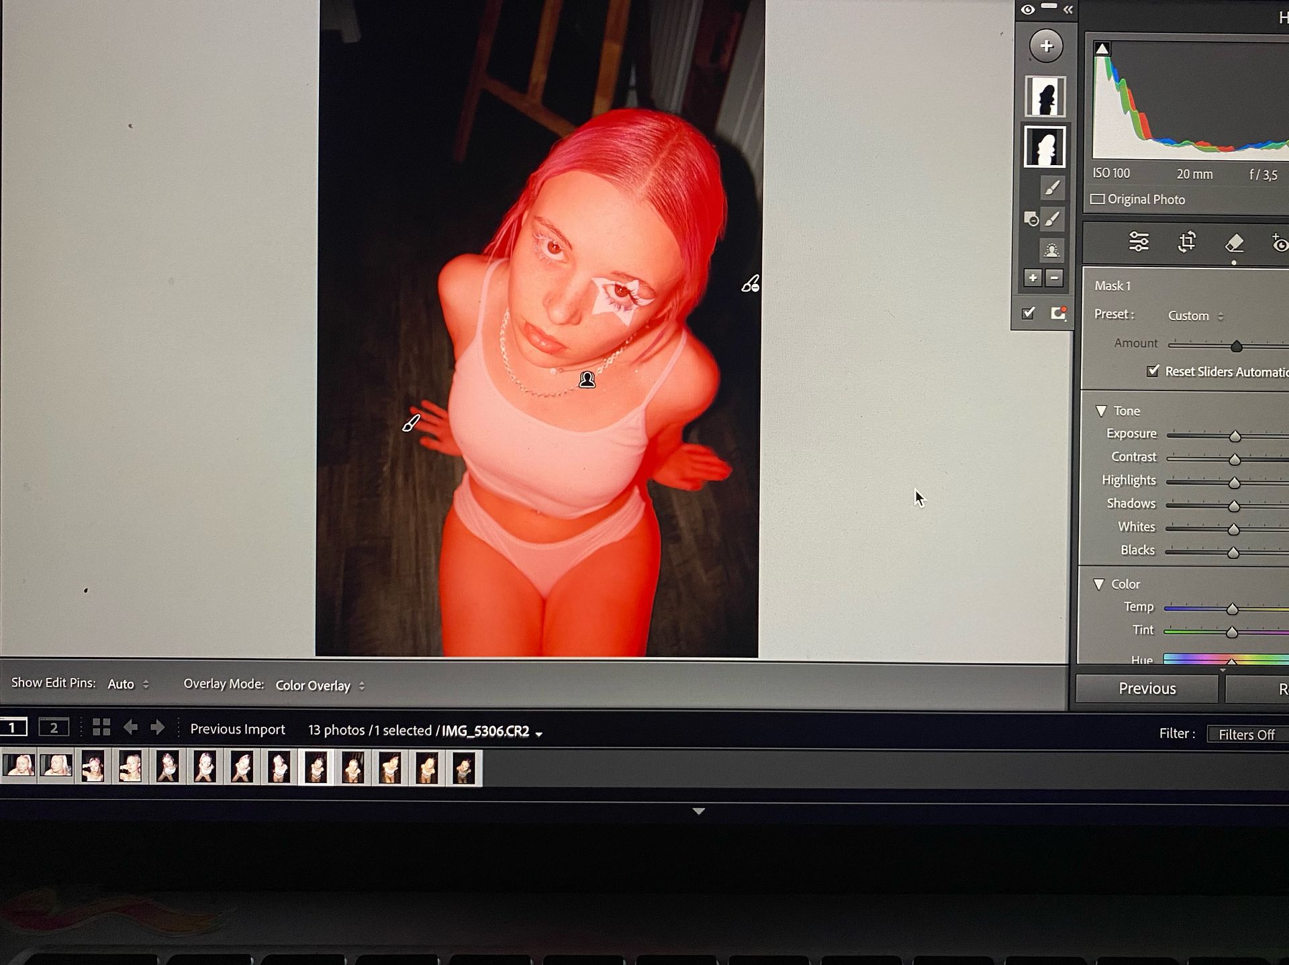Open Grid view icon in filmstrip bar
Screen dimensions: 1289x965
coord(101,727)
